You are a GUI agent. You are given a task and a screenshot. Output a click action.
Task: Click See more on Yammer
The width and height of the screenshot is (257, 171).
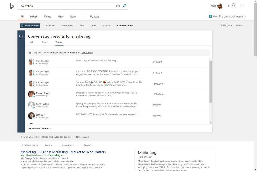coord(39,129)
